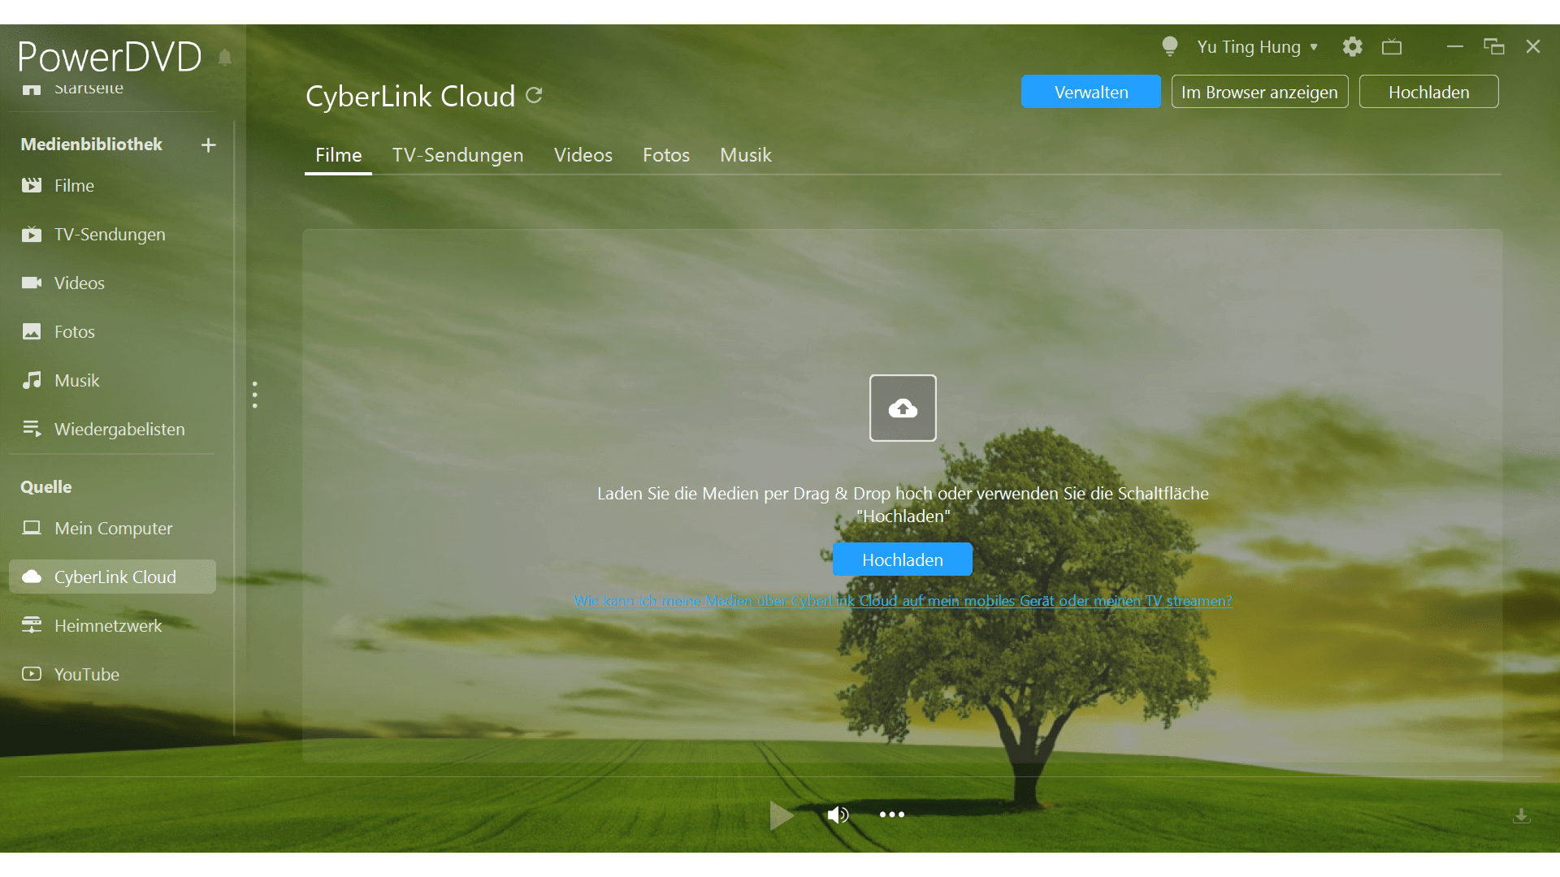This screenshot has height=877, width=1560.
Task: Open the Yu Ting Hung account dropdown
Action: click(1255, 46)
